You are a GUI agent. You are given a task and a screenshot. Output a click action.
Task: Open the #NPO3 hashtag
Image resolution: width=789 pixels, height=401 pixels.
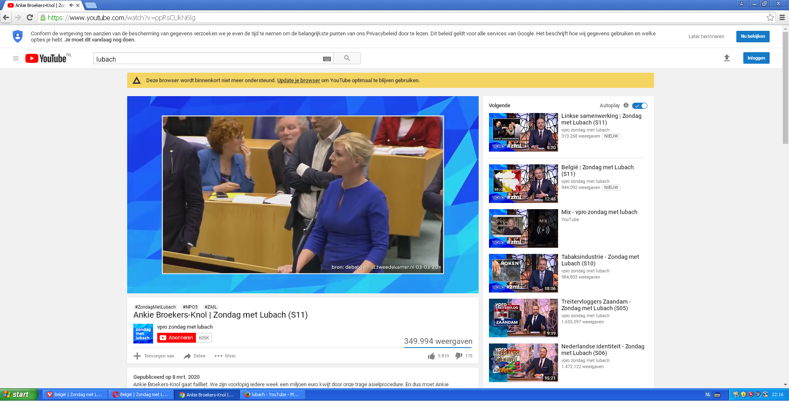click(x=190, y=307)
